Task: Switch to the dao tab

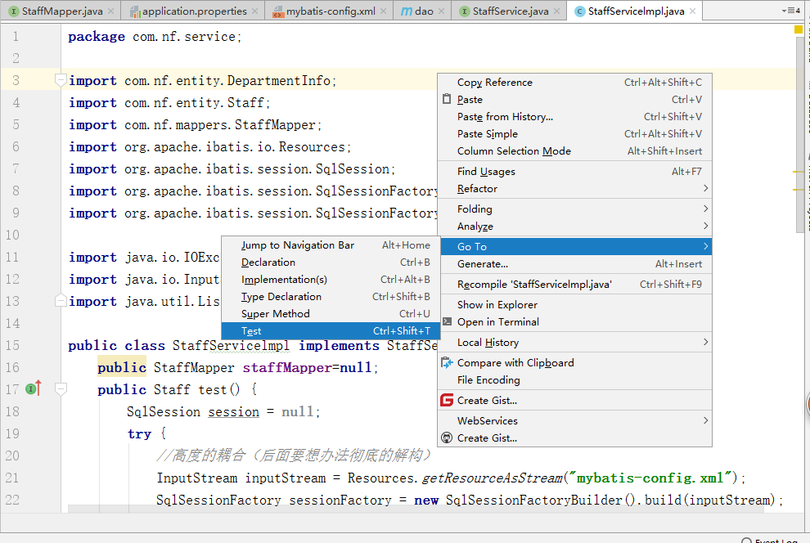Action: point(424,11)
